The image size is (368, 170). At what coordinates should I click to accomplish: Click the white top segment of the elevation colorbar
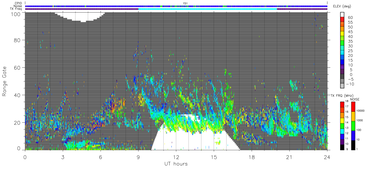click(342, 14)
